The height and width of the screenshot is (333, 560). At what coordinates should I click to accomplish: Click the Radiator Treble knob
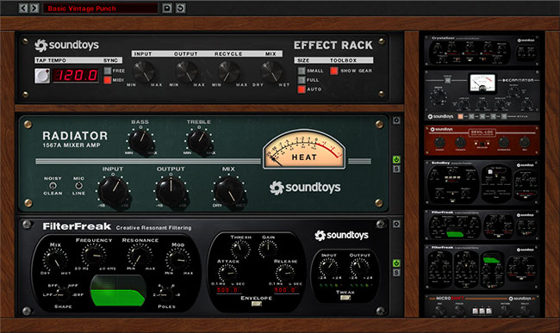pos(200,142)
